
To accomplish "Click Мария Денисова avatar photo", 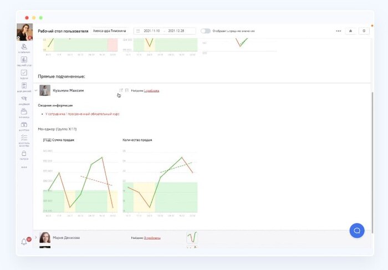I will (x=45, y=237).
